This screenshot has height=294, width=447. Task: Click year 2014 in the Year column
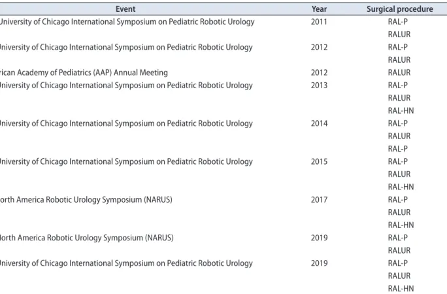pos(319,123)
